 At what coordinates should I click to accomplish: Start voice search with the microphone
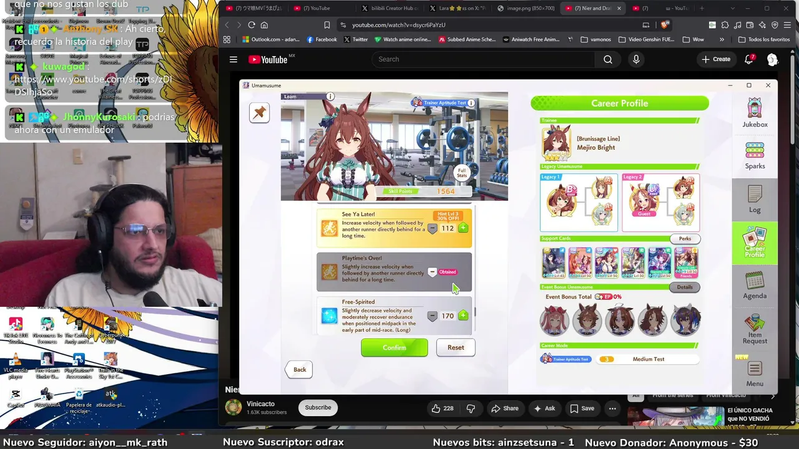click(636, 59)
